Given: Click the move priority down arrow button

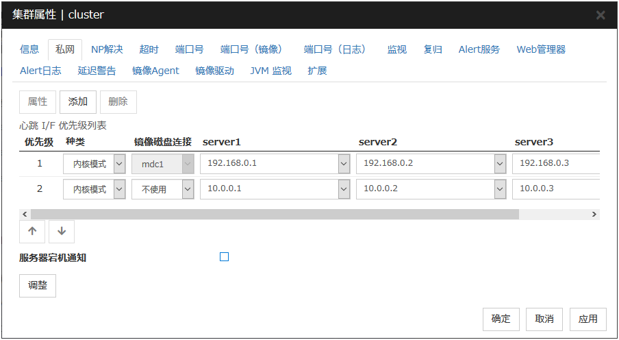Looking at the screenshot, I should pyautogui.click(x=62, y=232).
